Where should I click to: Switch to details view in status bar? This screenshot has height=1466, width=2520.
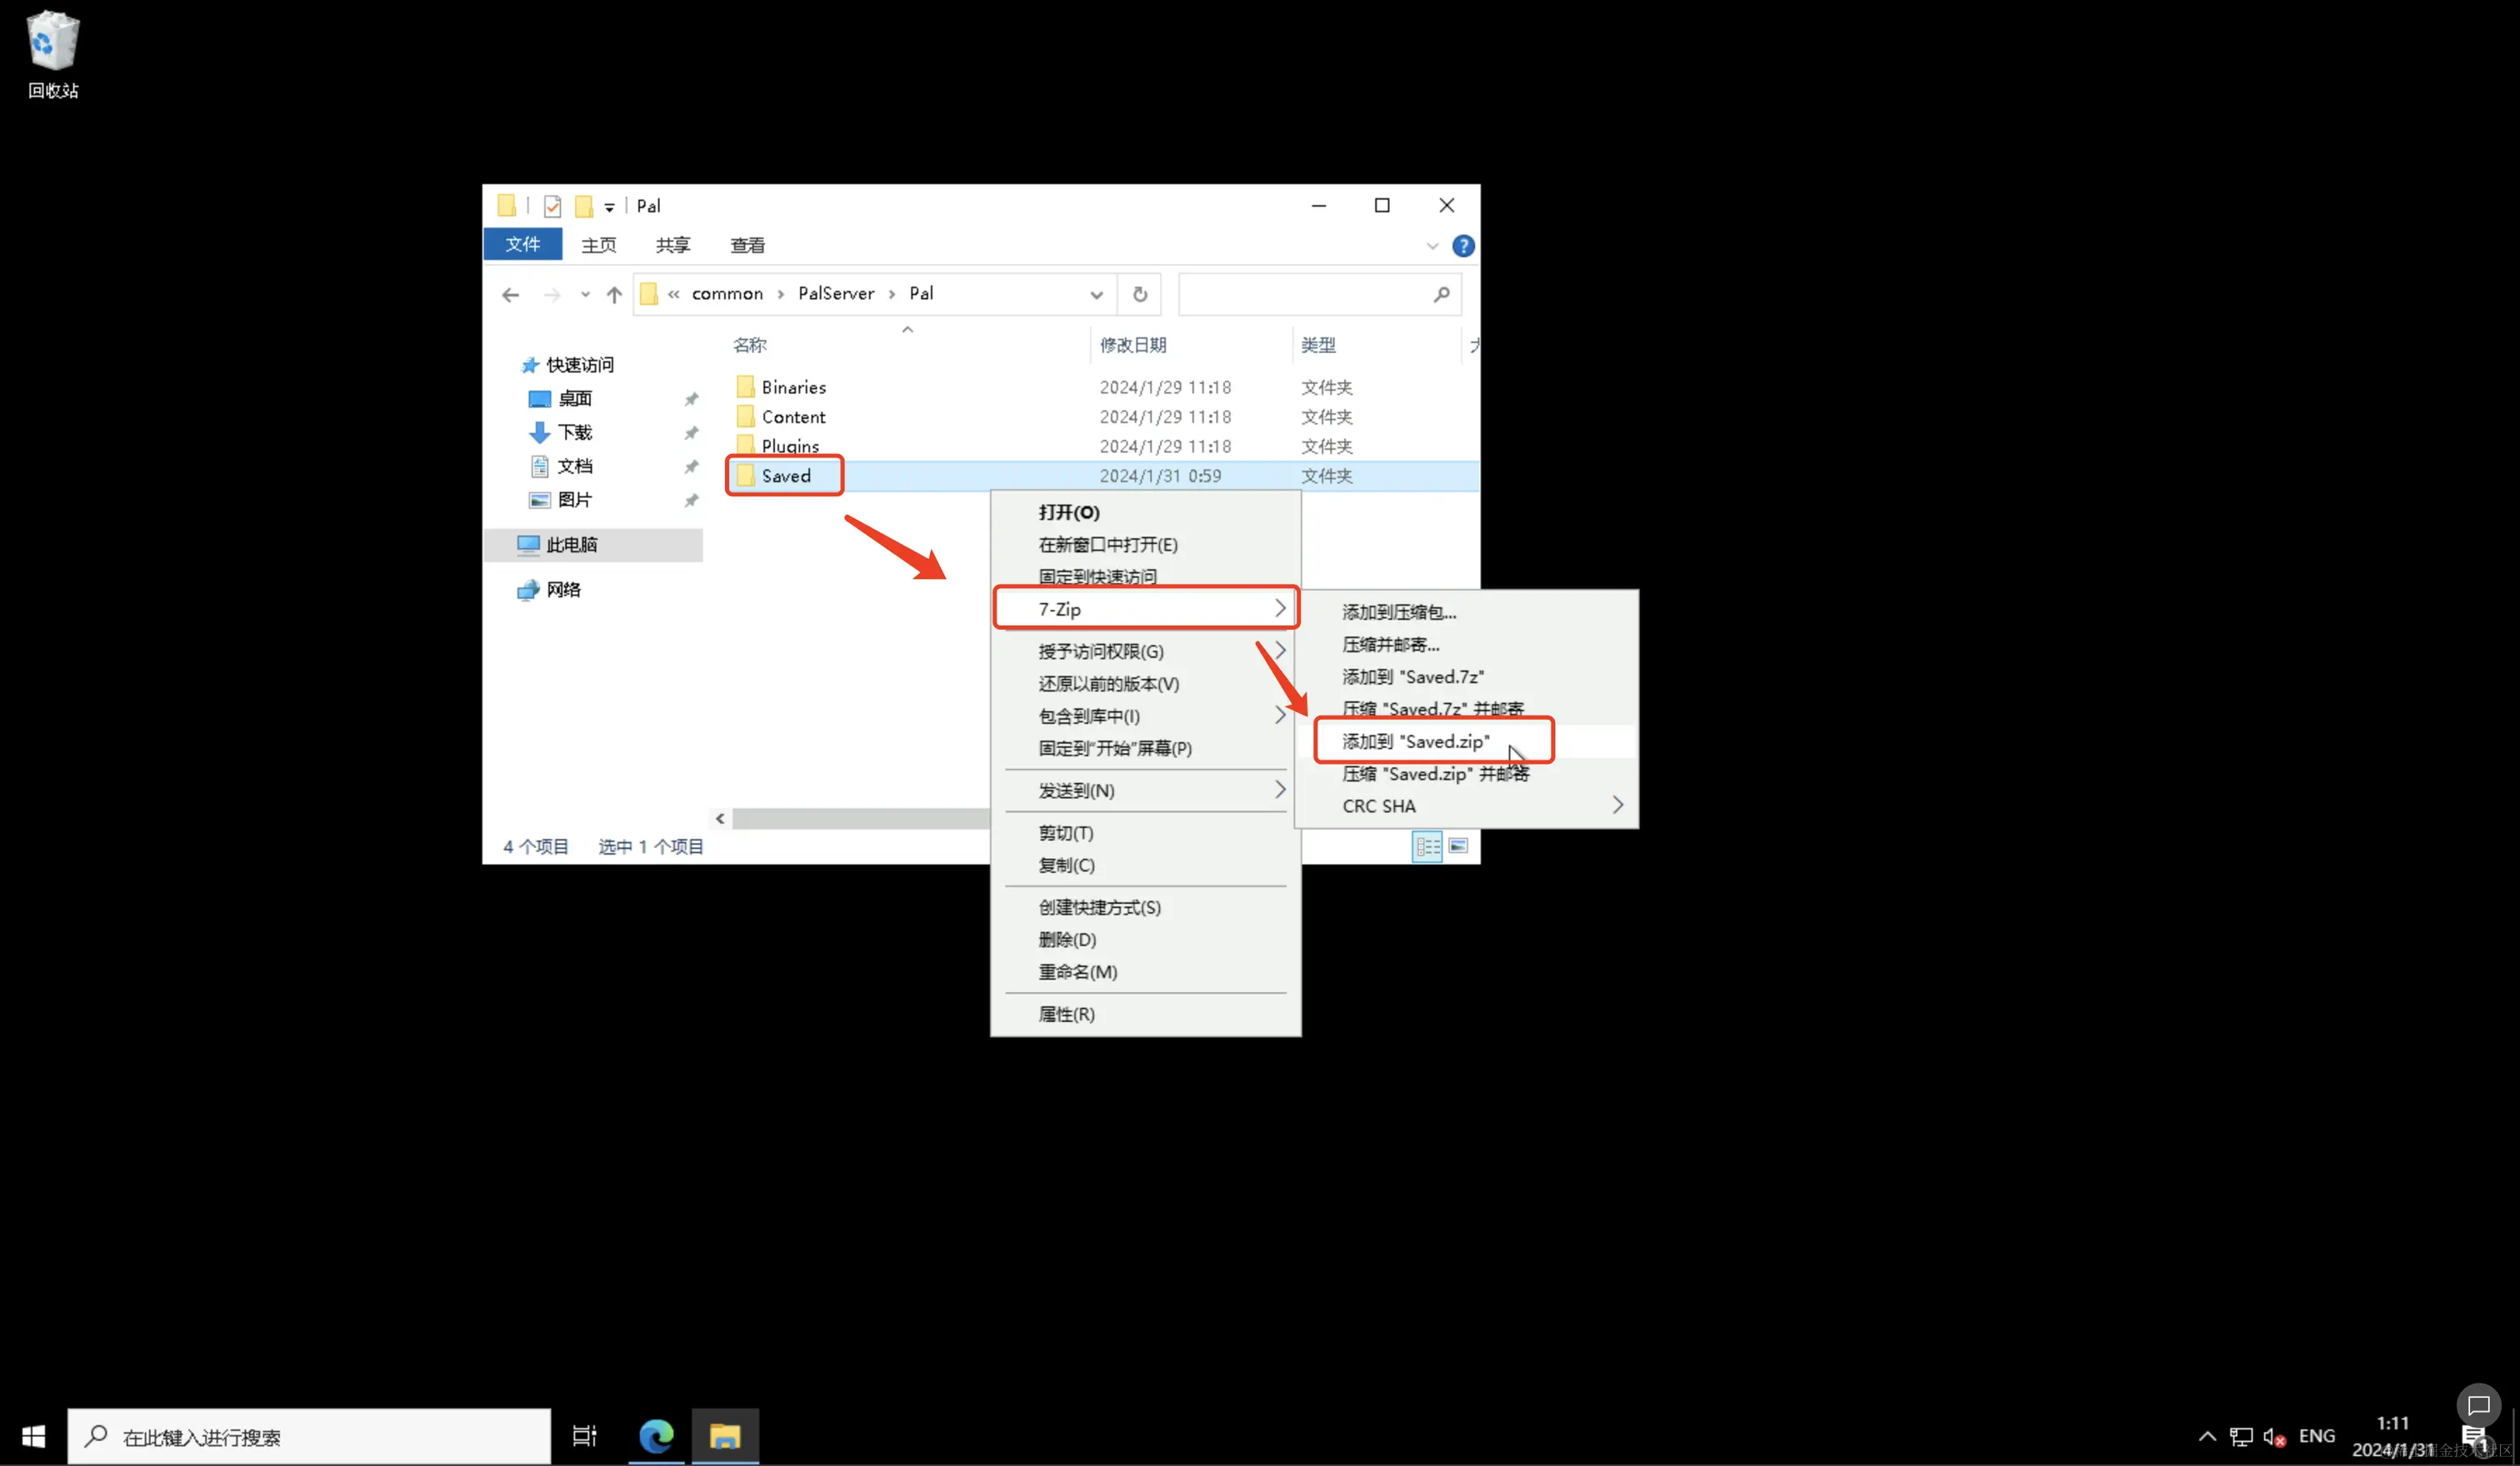(x=1427, y=846)
